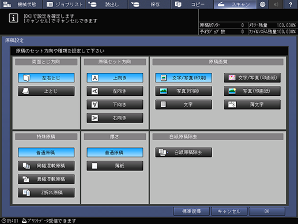Viewport: 298px width, 224px height.
Task: Choose 写真(印画紙) image quality
Action: (x=252, y=91)
